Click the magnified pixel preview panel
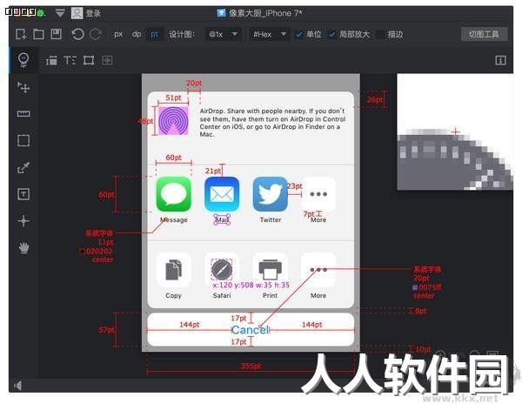 click(455, 131)
